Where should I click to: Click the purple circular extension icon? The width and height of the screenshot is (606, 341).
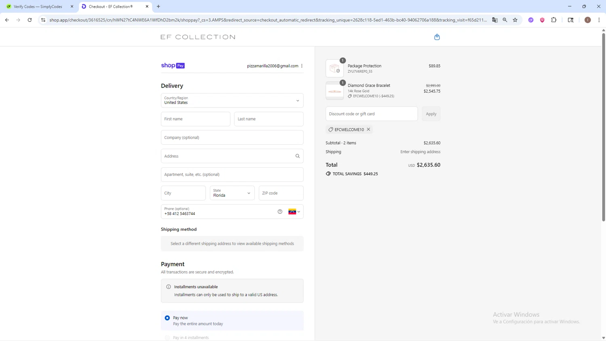pos(531,20)
